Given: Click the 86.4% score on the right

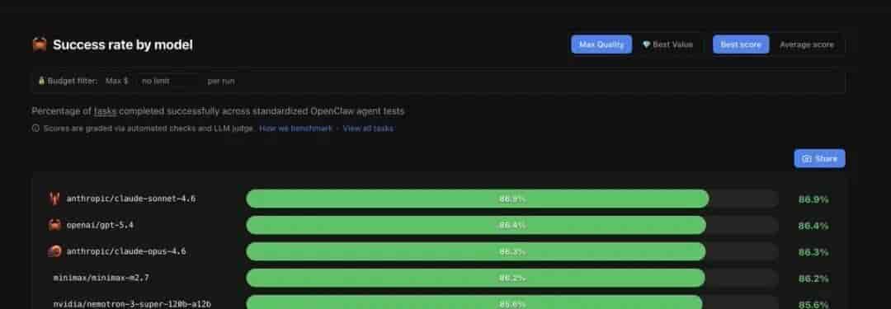Looking at the screenshot, I should [813, 226].
